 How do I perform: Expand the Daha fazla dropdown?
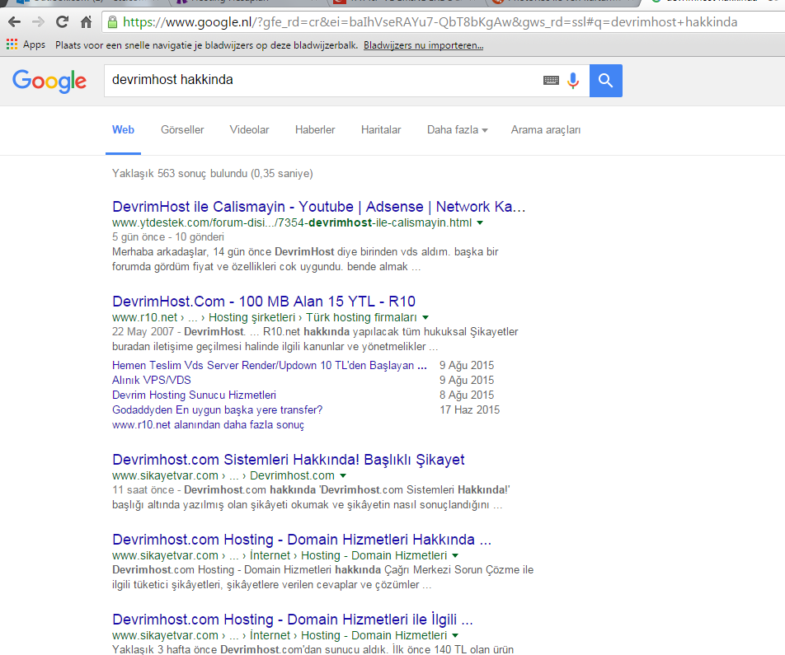[x=457, y=129]
